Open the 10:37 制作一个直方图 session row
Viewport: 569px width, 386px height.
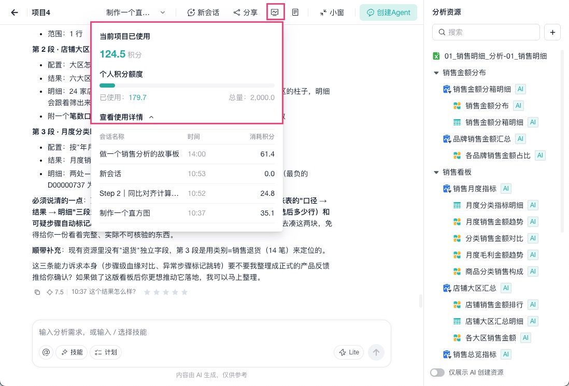click(187, 213)
